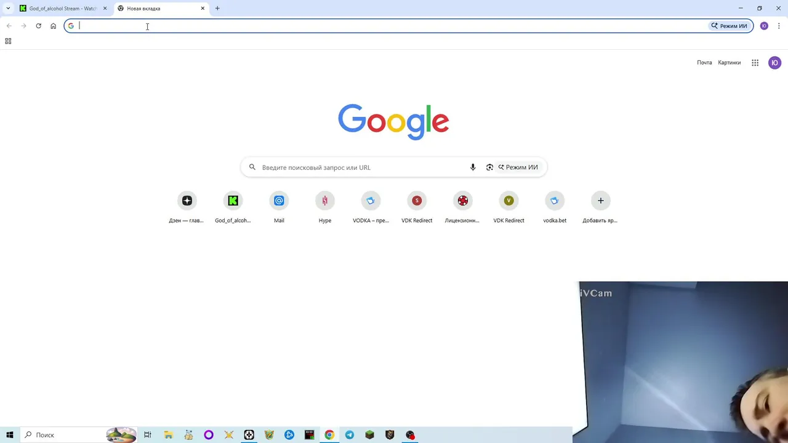Open the apps grid in bookmarks bar
This screenshot has width=788, height=443.
(x=8, y=41)
